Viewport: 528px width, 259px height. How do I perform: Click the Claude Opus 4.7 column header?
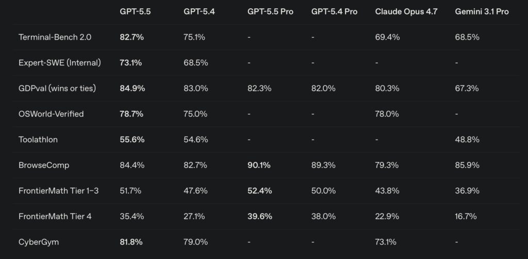pyautogui.click(x=406, y=11)
